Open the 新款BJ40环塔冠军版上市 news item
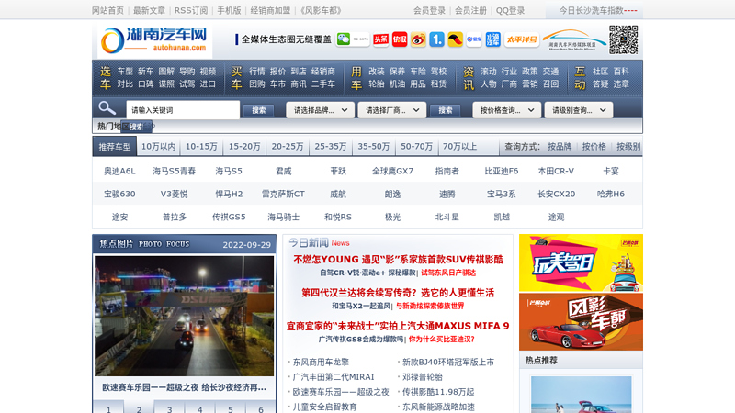This screenshot has height=413, width=735. tap(448, 362)
